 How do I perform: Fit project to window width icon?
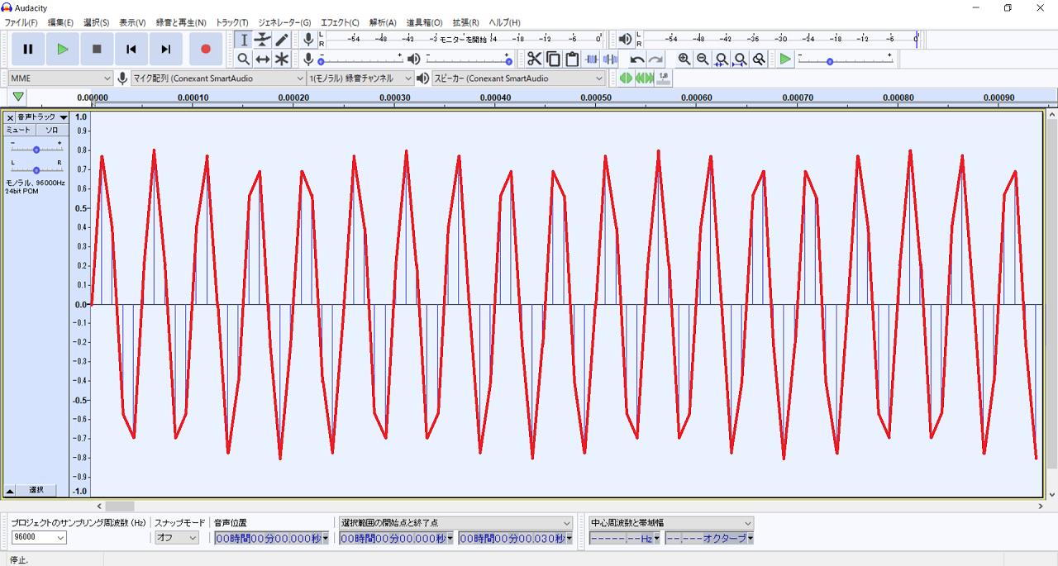(x=741, y=59)
